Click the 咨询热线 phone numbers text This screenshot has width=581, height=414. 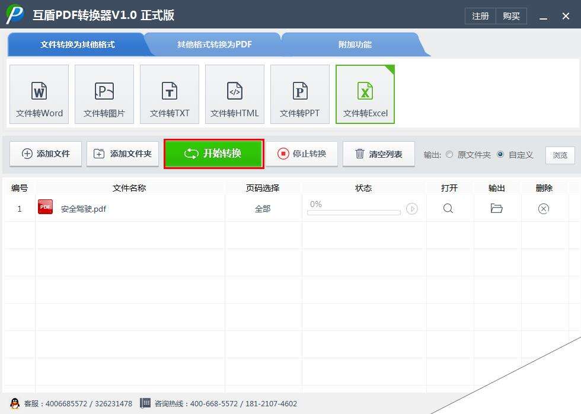[226, 404]
